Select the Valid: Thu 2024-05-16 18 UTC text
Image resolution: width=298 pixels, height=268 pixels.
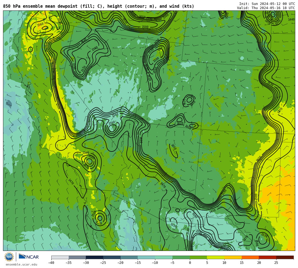tap(266, 8)
